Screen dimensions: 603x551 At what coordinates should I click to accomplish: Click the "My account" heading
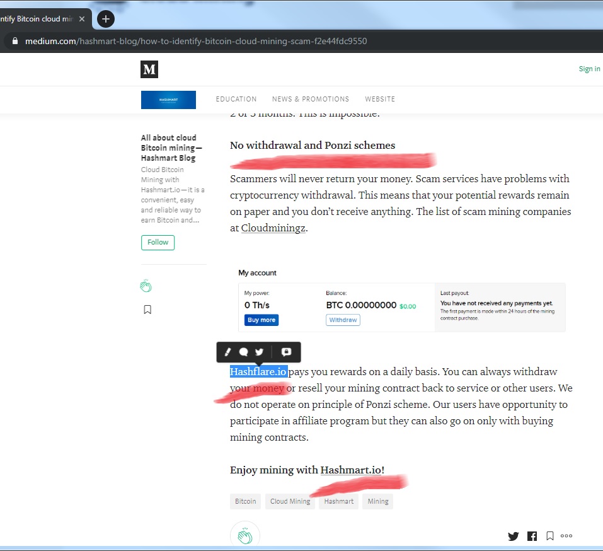(257, 273)
